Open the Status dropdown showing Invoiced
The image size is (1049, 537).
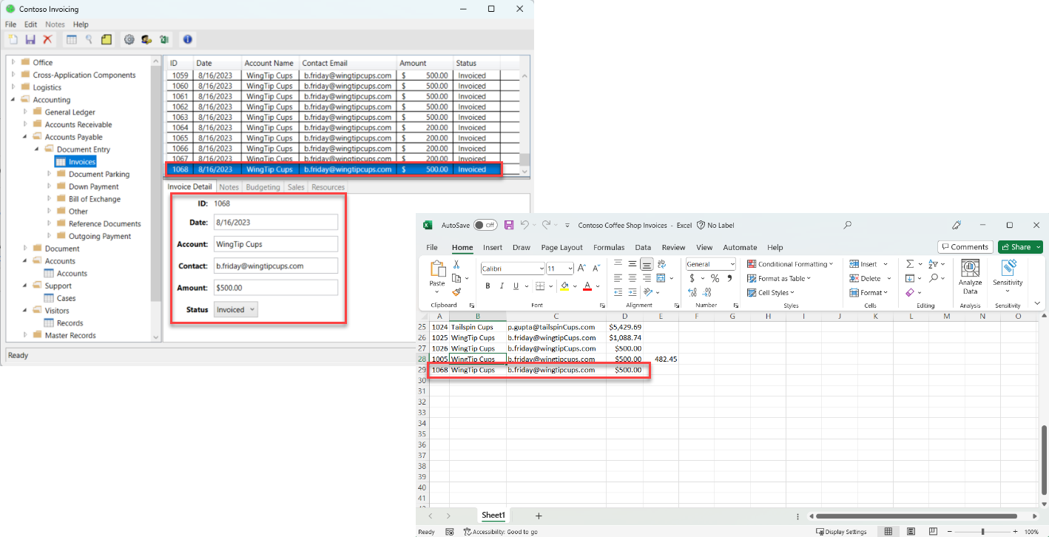(x=236, y=309)
